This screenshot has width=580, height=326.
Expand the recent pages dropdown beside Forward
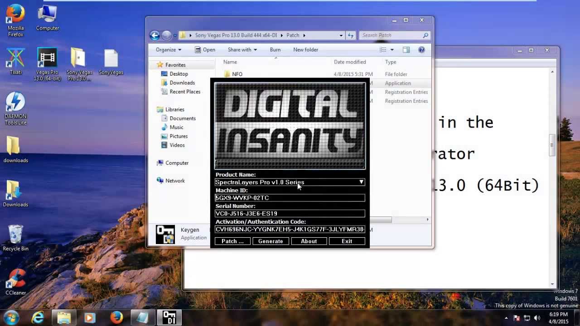click(x=175, y=35)
